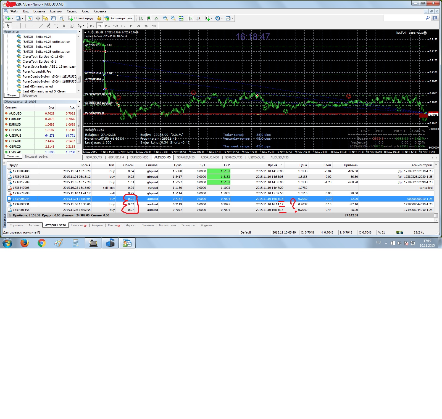Screen dimensions: 442x419
Task: Click the New Chart icon
Action: pyautogui.click(x=8, y=18)
